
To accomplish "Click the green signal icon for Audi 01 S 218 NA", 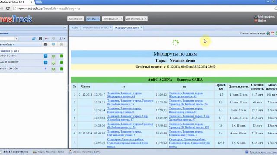I will tap(53, 56).
